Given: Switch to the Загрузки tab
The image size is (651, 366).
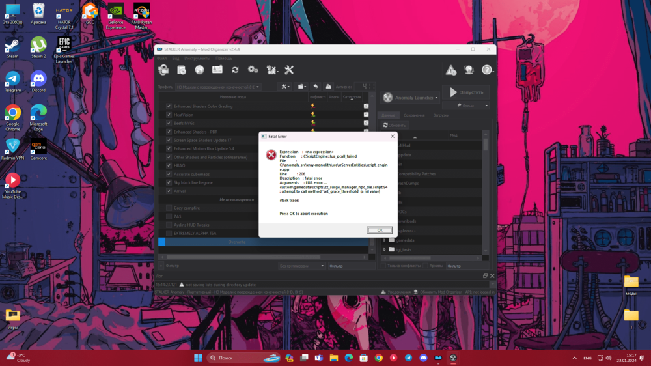Looking at the screenshot, I should coord(441,115).
